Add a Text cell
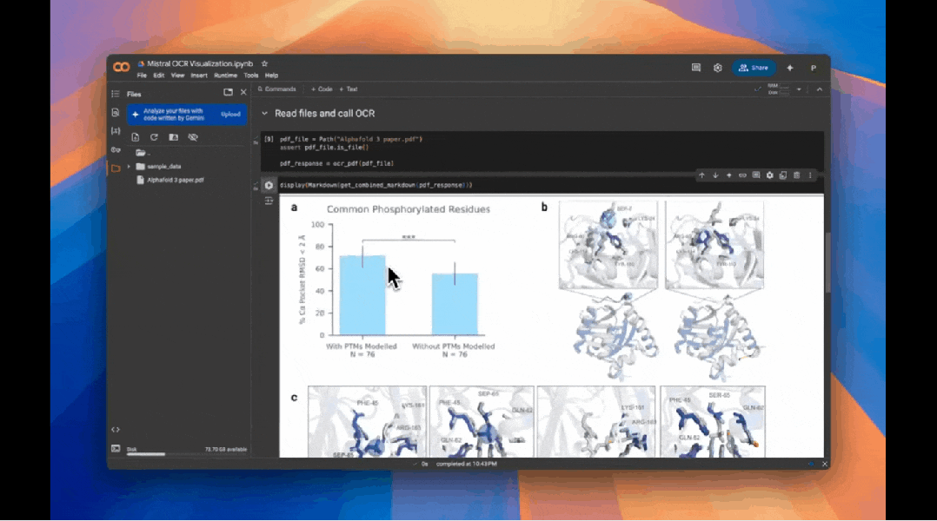 click(349, 89)
